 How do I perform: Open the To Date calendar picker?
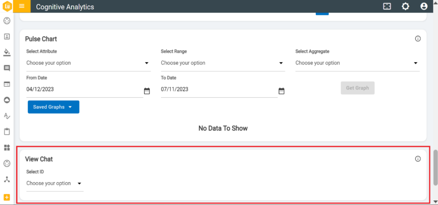coord(282,91)
